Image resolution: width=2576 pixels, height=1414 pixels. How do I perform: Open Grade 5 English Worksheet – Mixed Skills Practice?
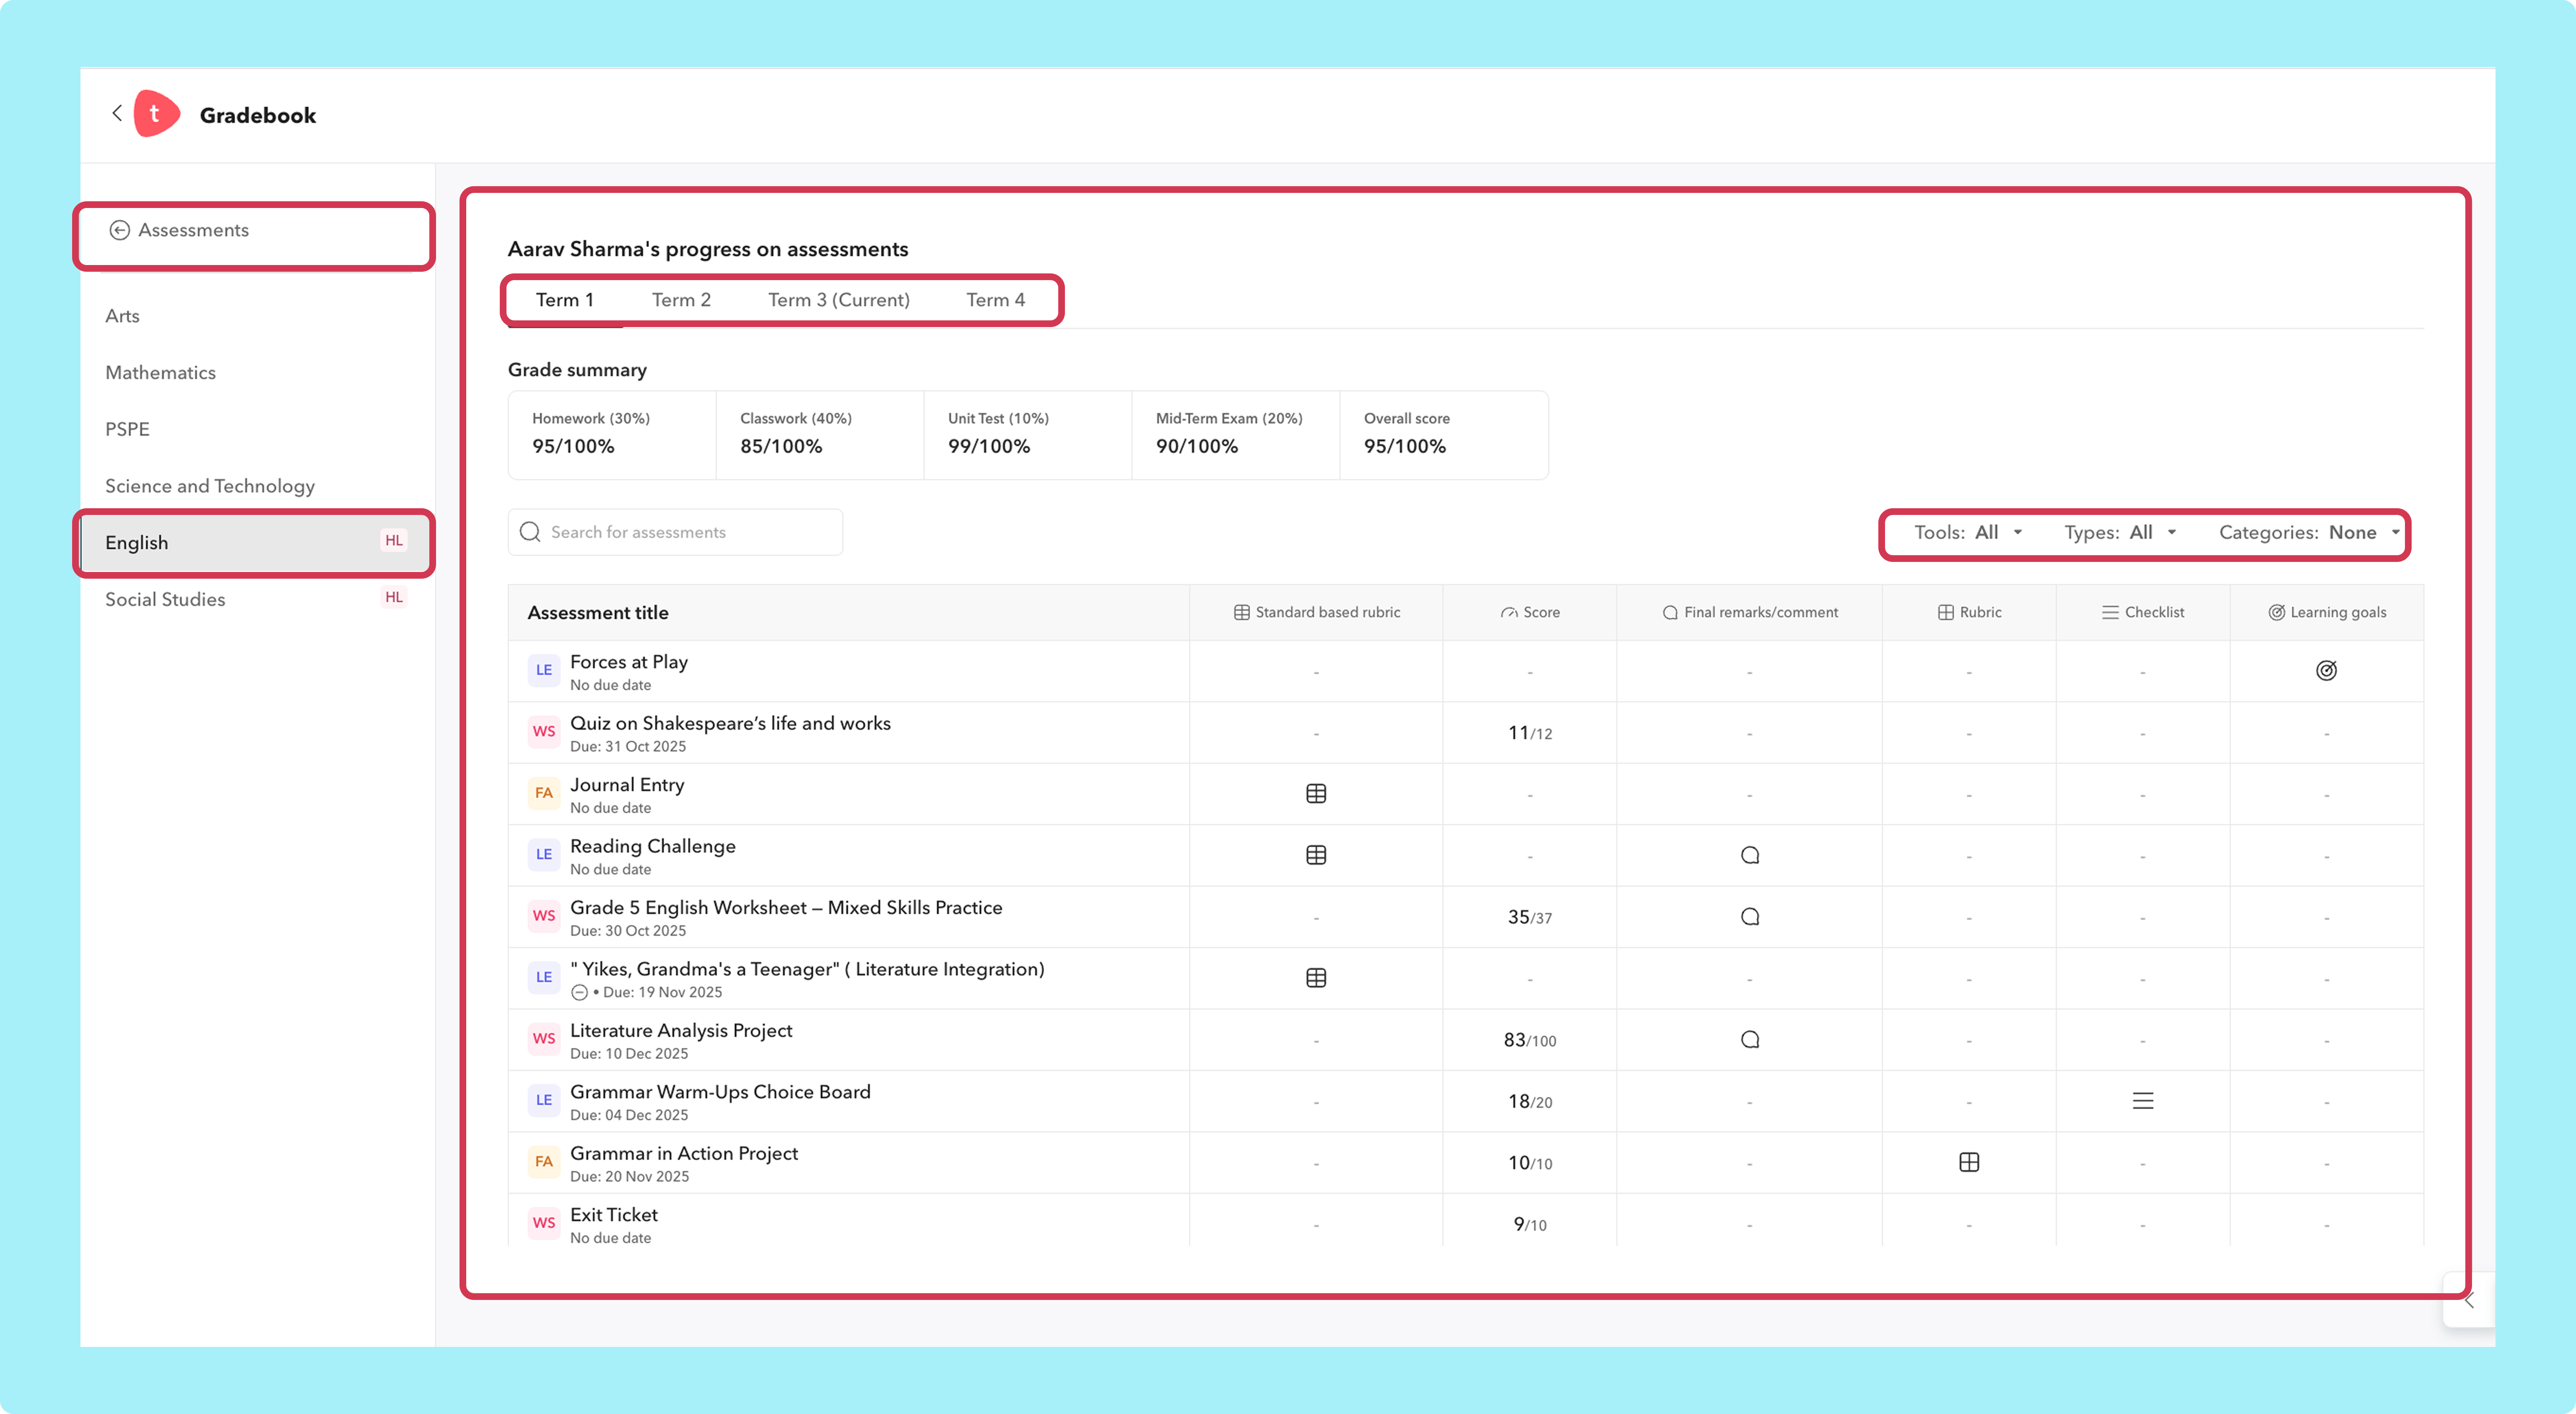tap(786, 908)
